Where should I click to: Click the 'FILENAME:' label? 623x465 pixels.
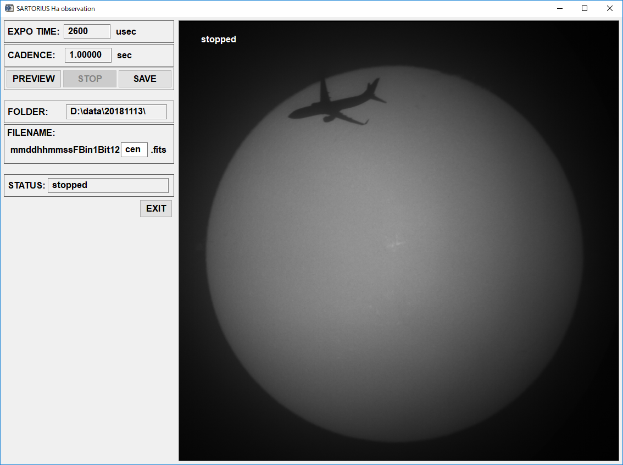(x=31, y=133)
